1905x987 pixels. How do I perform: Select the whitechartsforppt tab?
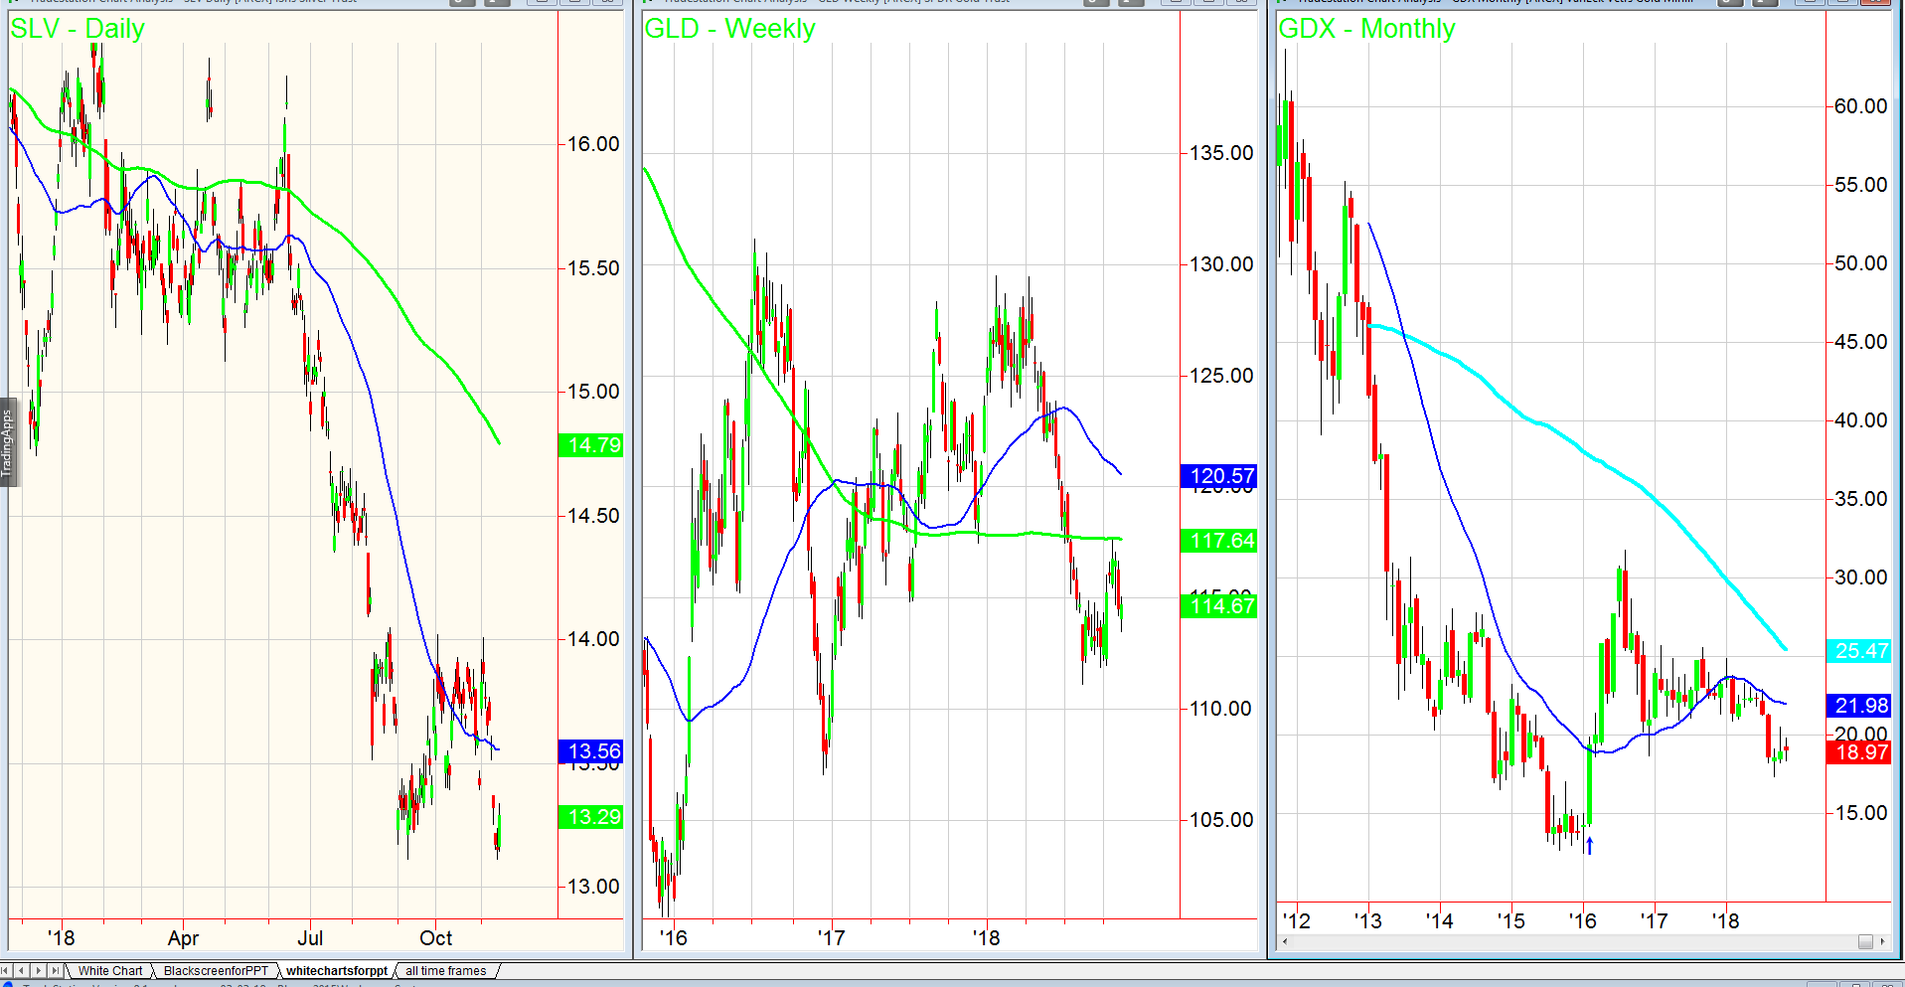(x=337, y=971)
